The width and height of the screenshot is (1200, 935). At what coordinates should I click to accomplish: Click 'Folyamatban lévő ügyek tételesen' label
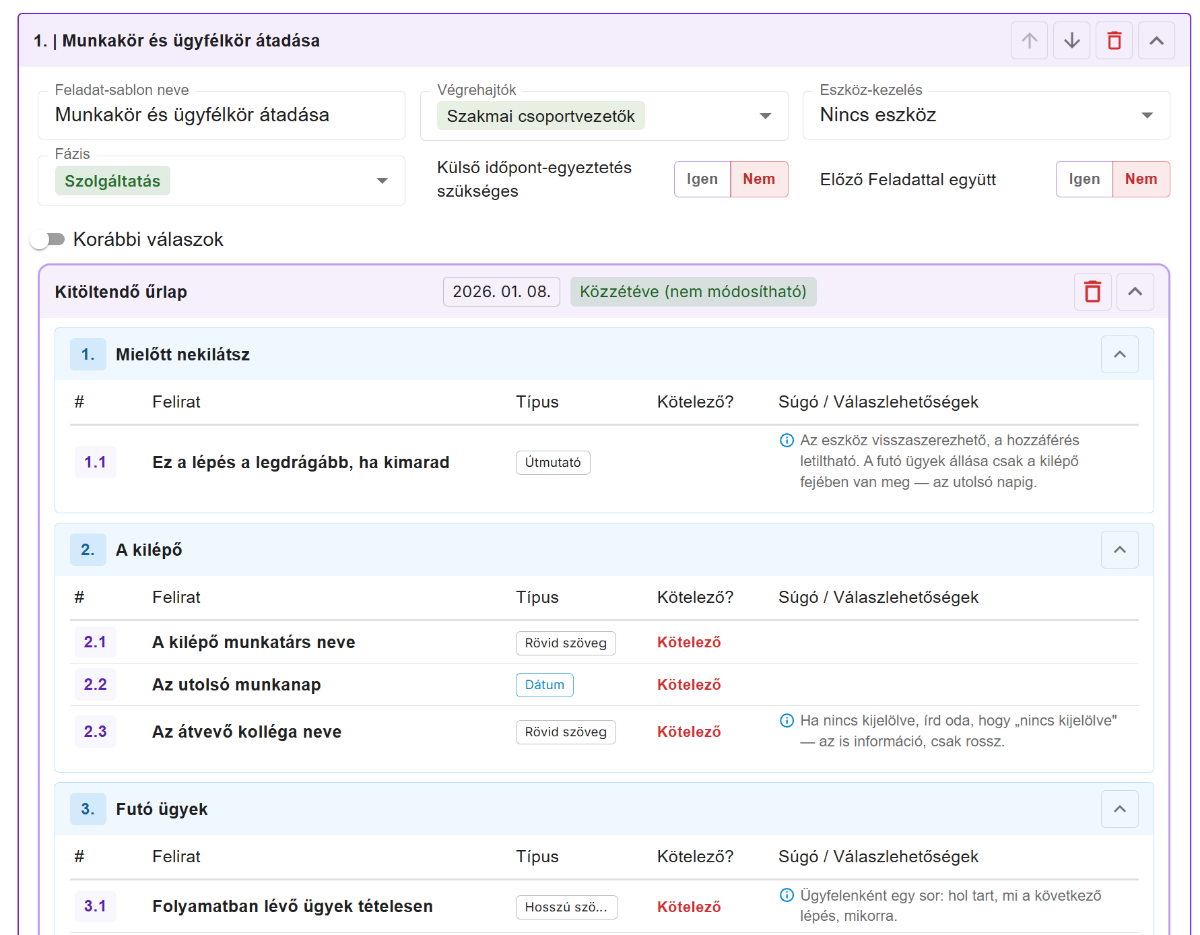(x=292, y=906)
